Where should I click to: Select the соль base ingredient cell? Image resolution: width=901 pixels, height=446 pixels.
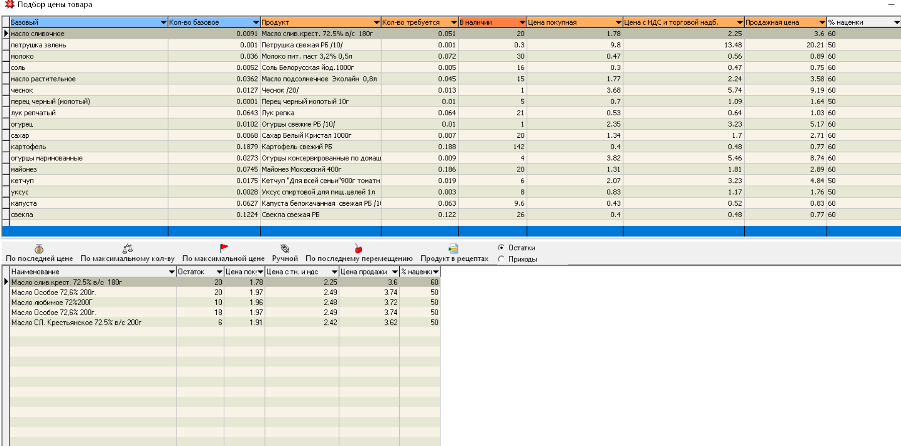click(x=89, y=67)
